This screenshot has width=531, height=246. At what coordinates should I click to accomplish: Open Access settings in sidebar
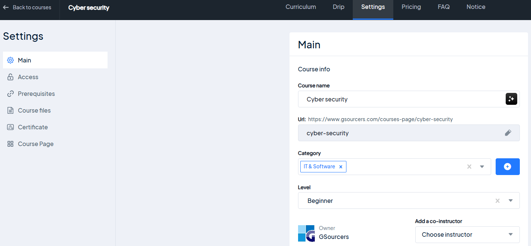[x=28, y=77]
